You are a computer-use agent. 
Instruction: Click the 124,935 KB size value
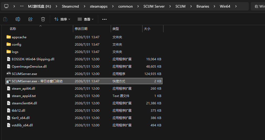click(x=153, y=74)
